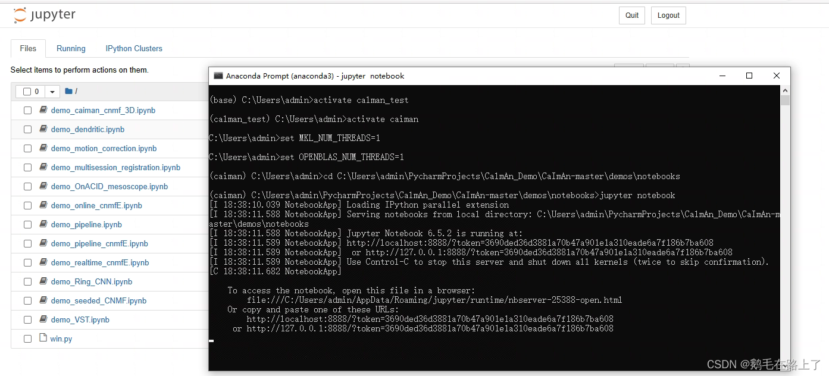
Task: Open demo_realtime_cnmfE.ipynb notebook
Action: click(x=100, y=263)
